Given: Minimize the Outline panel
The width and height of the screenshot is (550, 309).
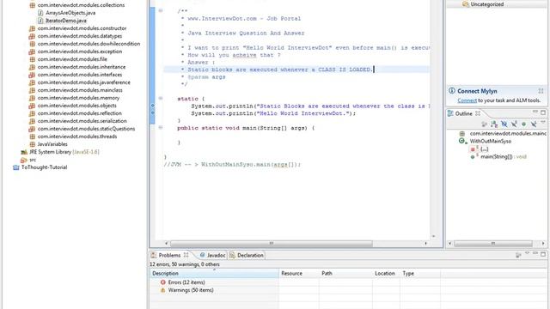Looking at the screenshot, I should tap(535, 112).
